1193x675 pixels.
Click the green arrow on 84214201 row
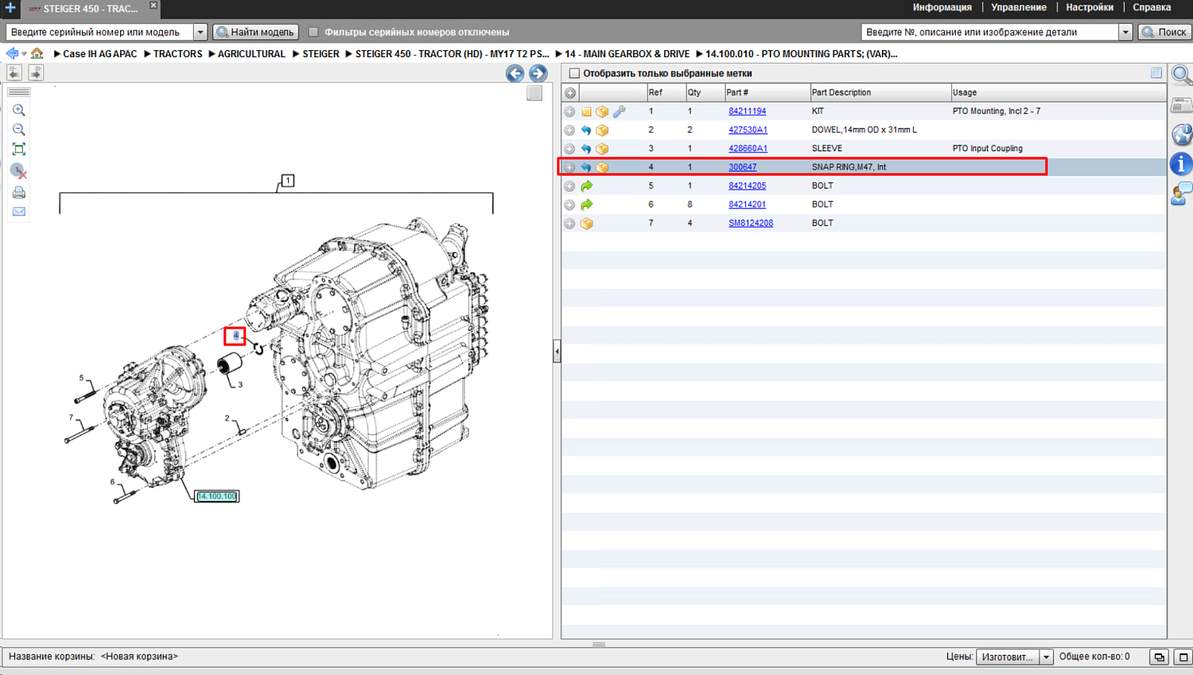(x=586, y=204)
